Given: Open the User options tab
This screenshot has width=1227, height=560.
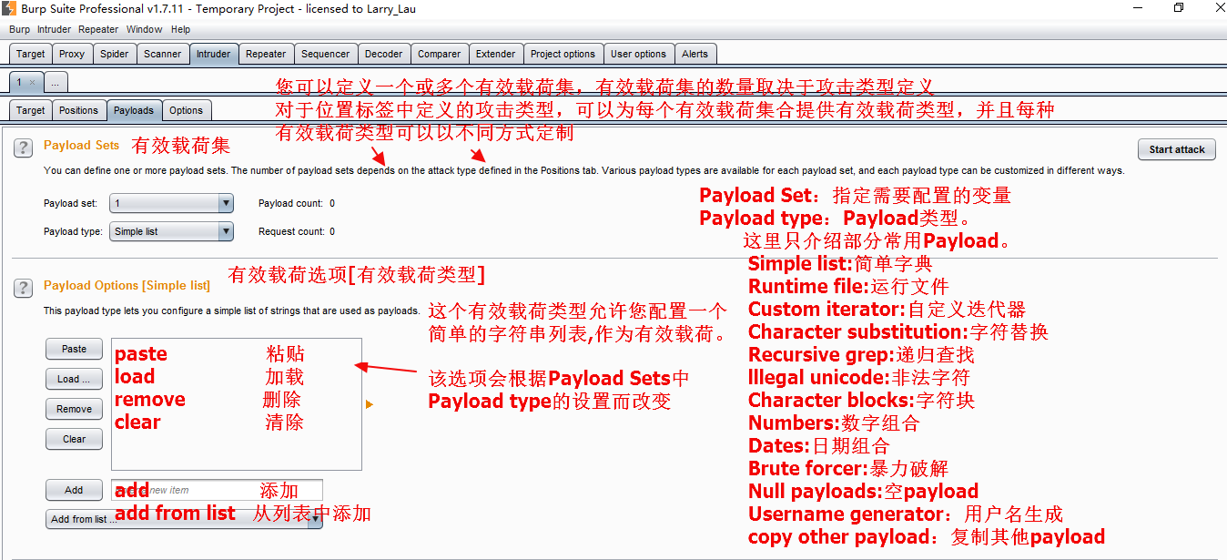Looking at the screenshot, I should coord(638,54).
